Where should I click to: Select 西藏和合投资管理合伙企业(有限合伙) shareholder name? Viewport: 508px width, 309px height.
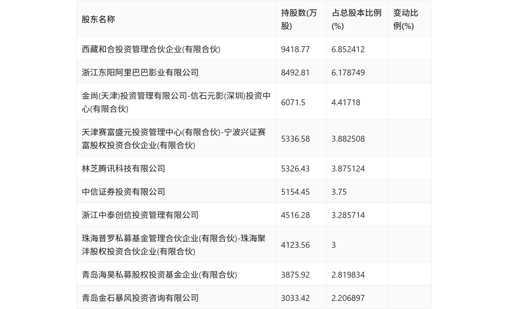pos(151,49)
